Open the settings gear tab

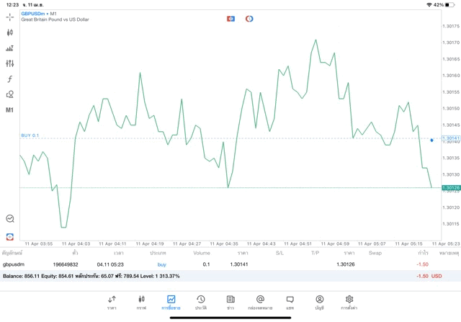[349, 303]
